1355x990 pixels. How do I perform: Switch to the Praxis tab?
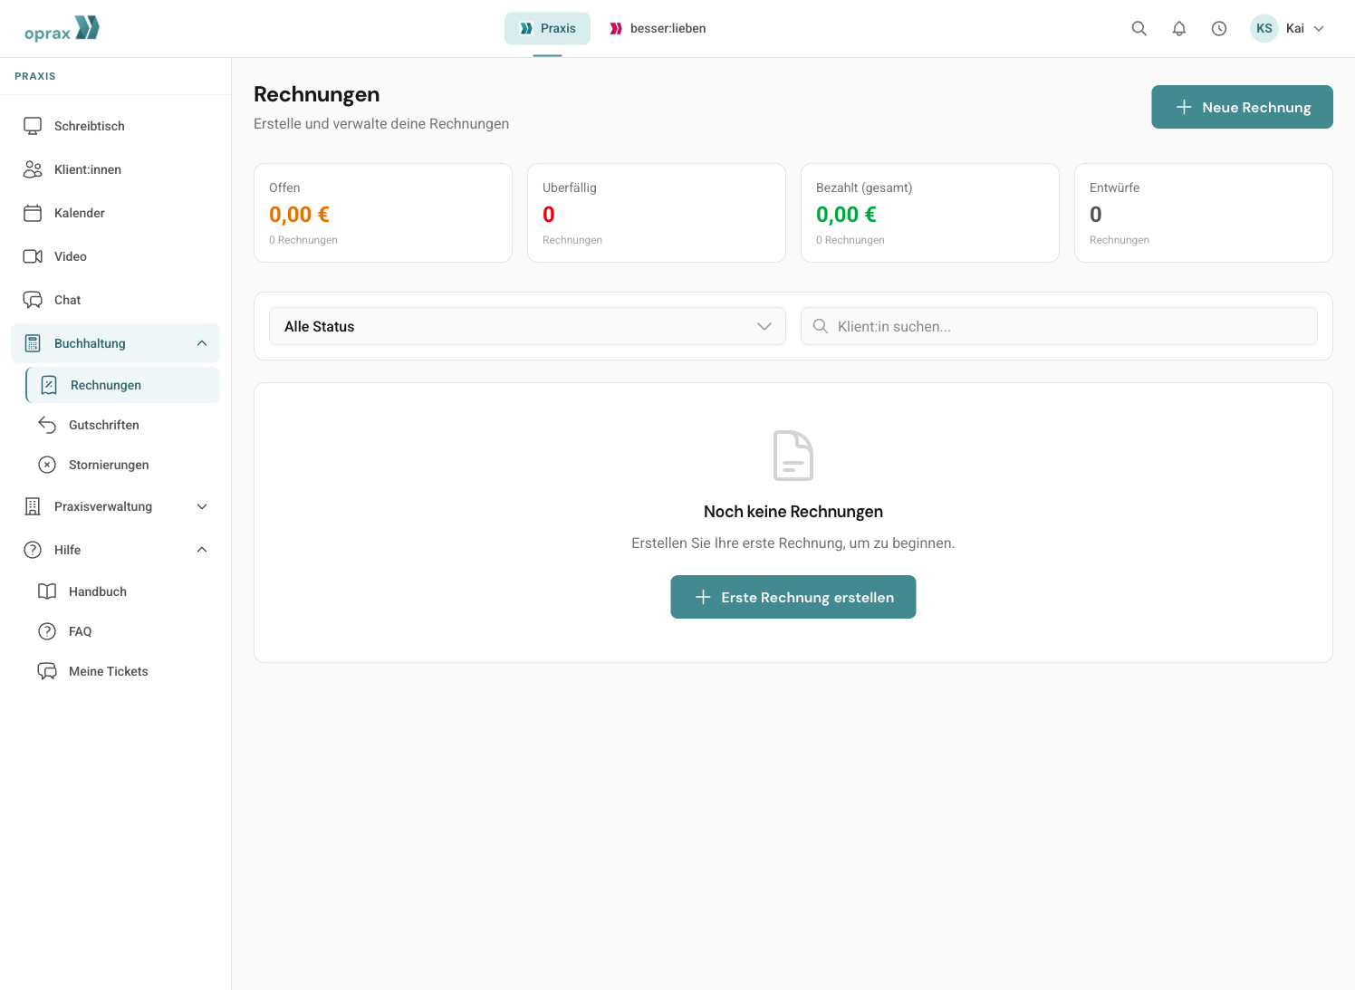tap(547, 28)
